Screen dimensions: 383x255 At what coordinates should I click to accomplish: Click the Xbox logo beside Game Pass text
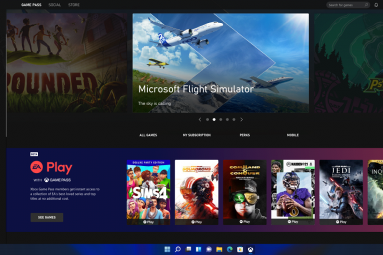click(x=46, y=180)
